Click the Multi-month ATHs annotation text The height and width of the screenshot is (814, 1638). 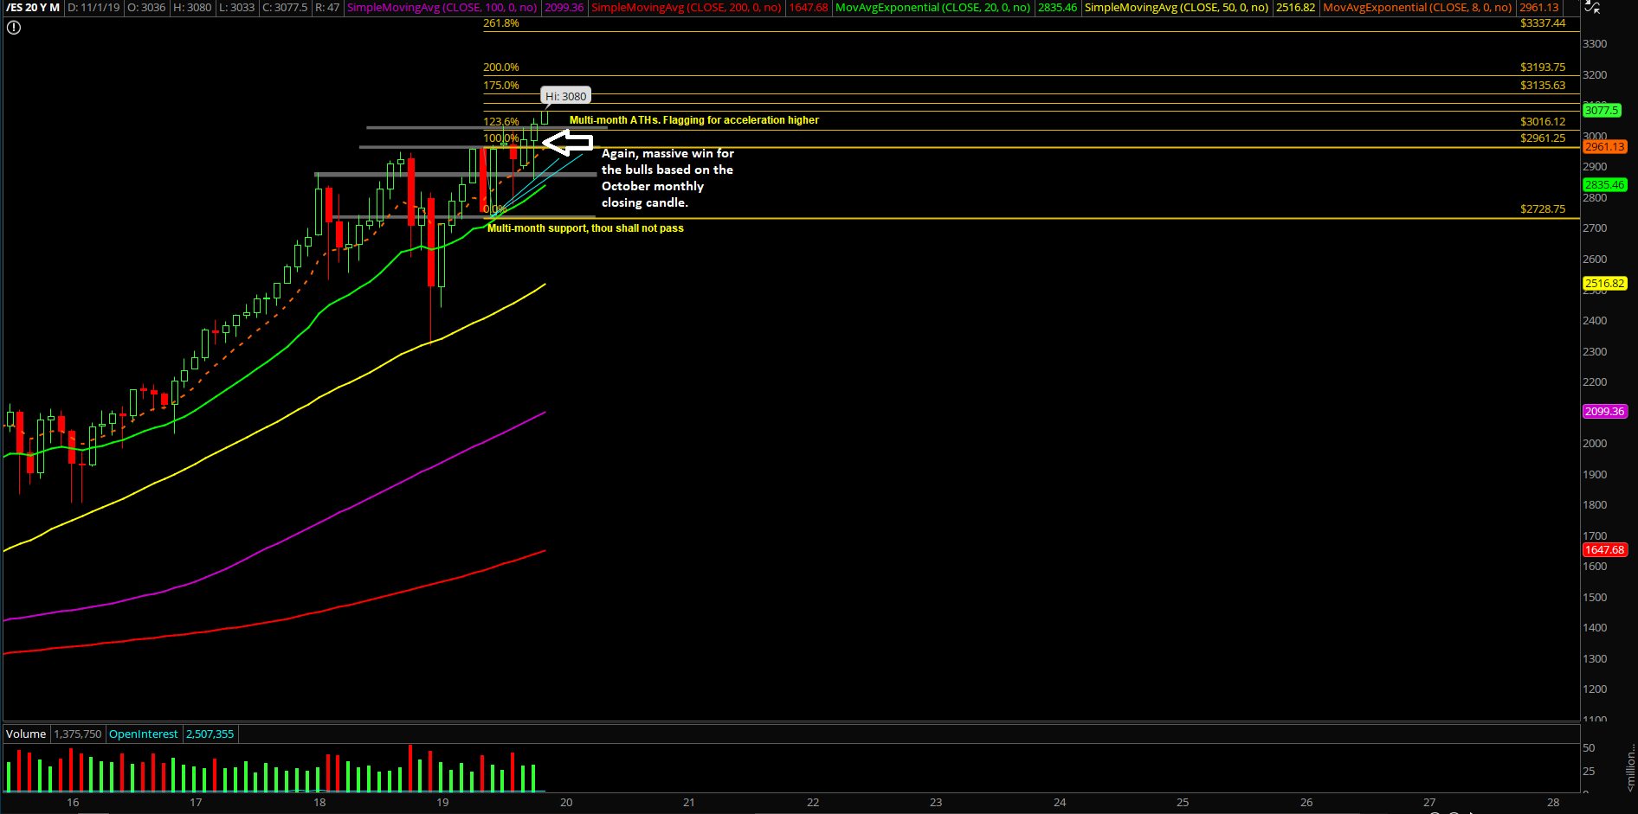point(693,120)
